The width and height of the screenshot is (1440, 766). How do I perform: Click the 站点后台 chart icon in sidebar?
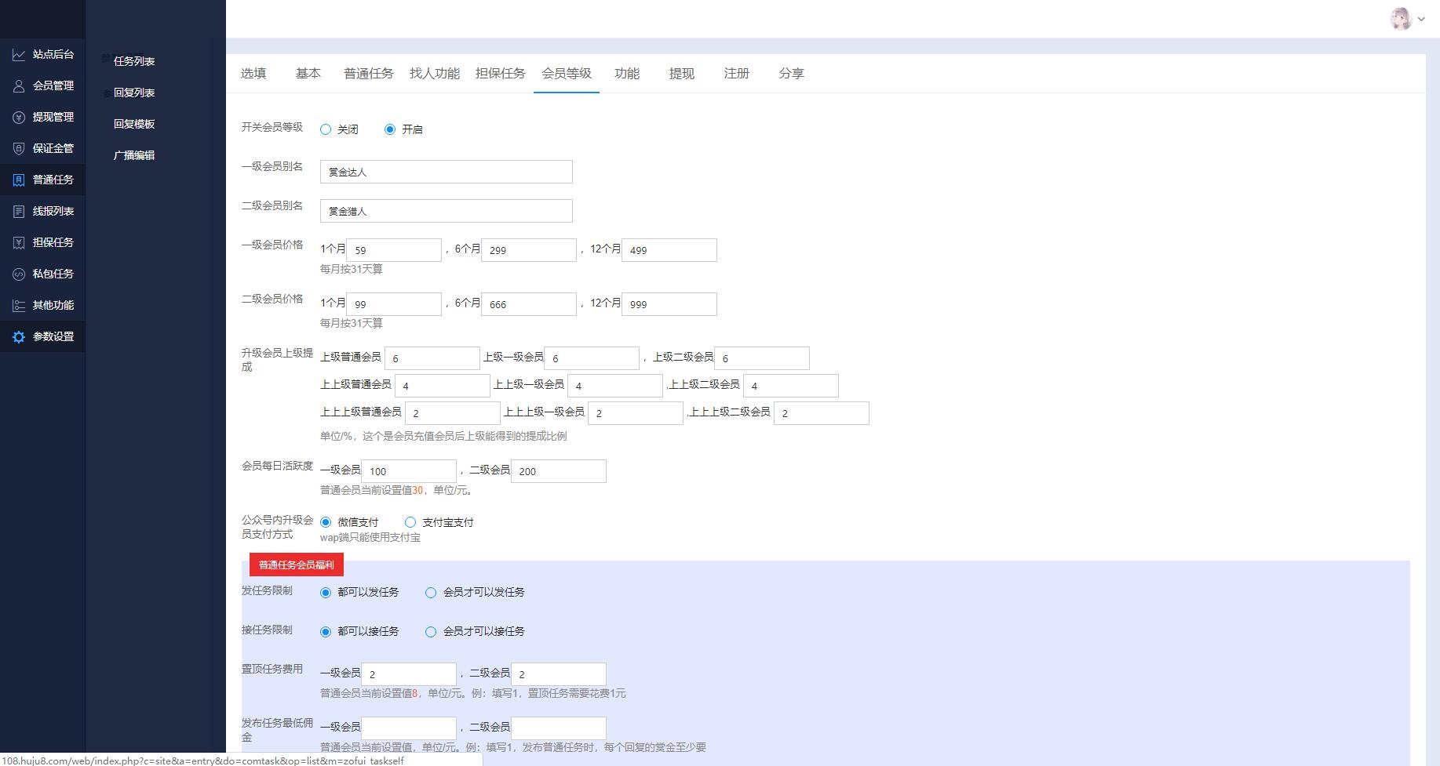tap(19, 54)
